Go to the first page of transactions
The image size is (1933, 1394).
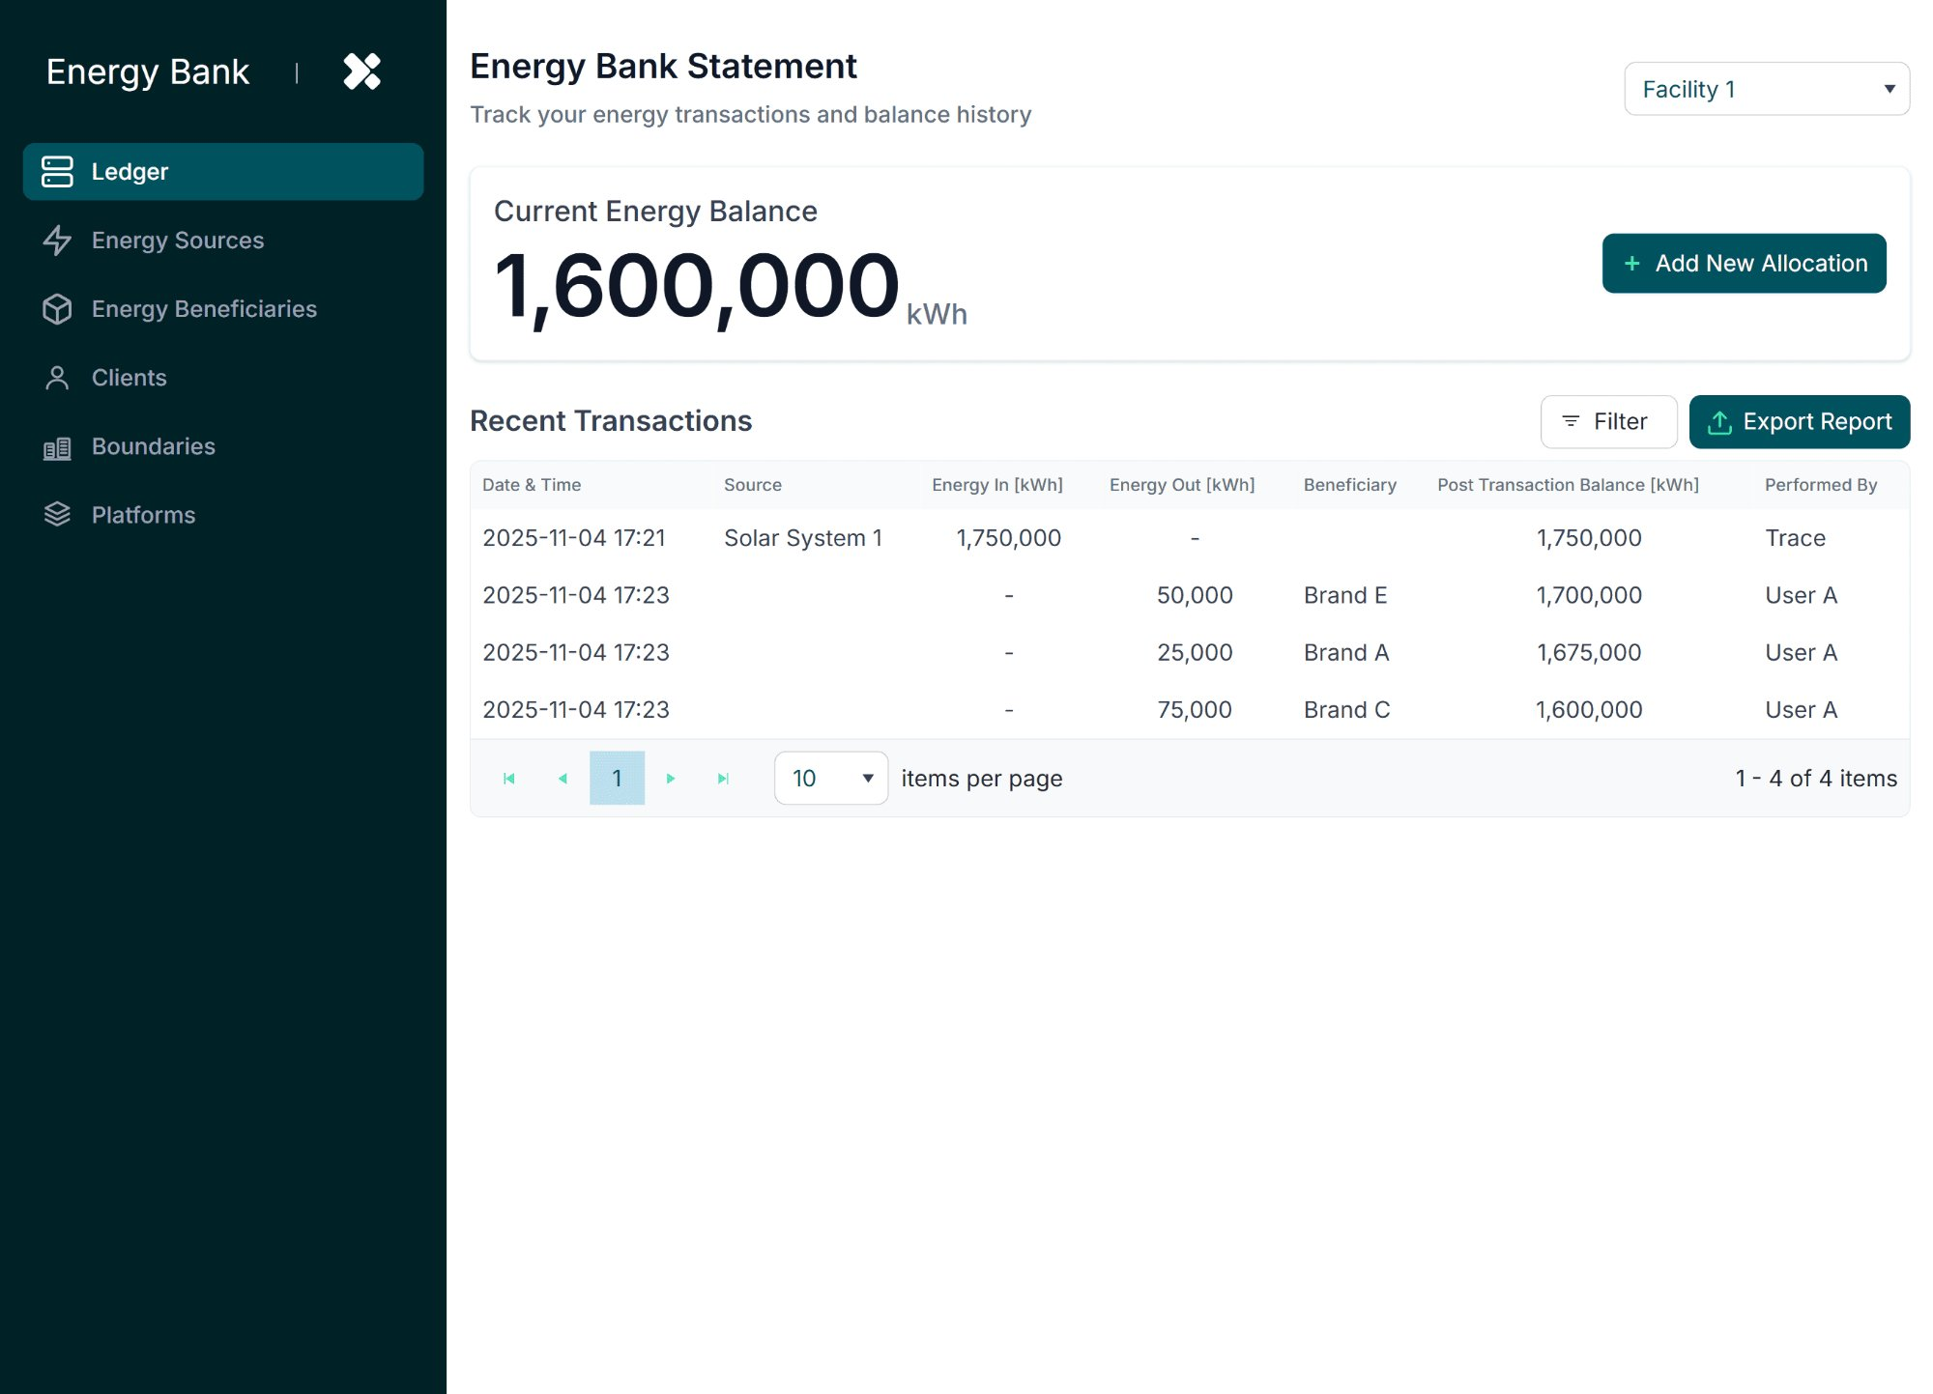pyautogui.click(x=510, y=778)
